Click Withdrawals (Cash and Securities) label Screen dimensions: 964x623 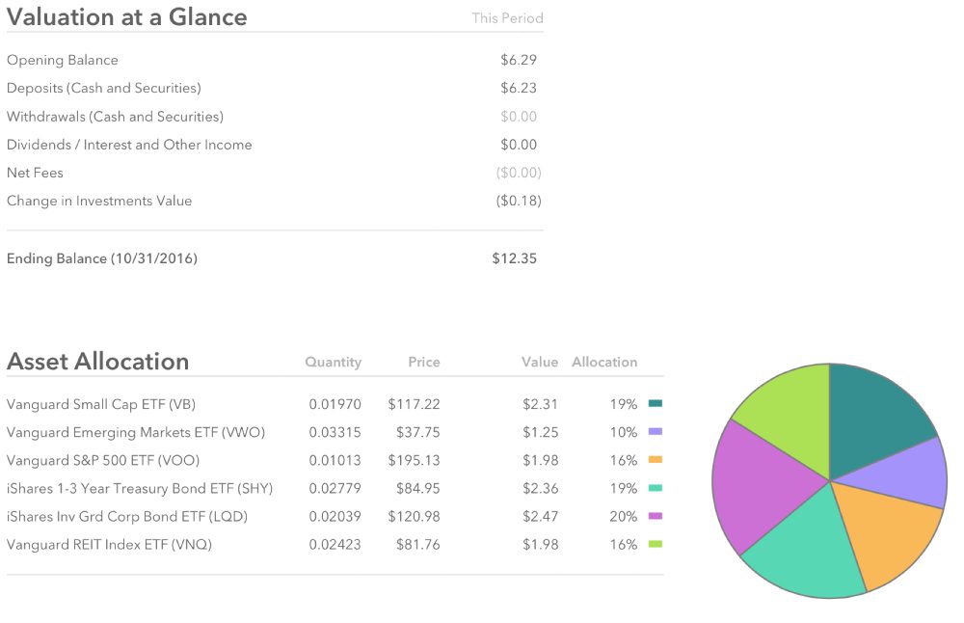tap(115, 117)
